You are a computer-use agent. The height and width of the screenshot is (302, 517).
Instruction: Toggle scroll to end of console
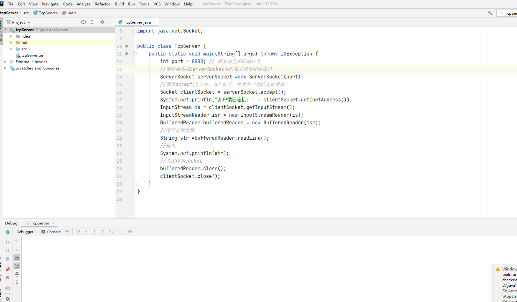point(17,266)
